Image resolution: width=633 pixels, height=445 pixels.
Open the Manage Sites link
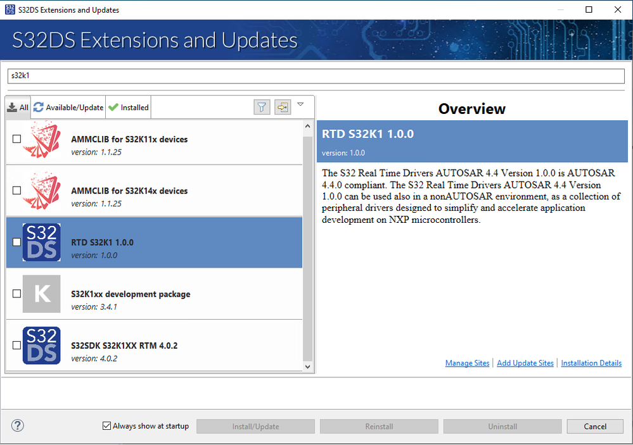click(x=467, y=363)
